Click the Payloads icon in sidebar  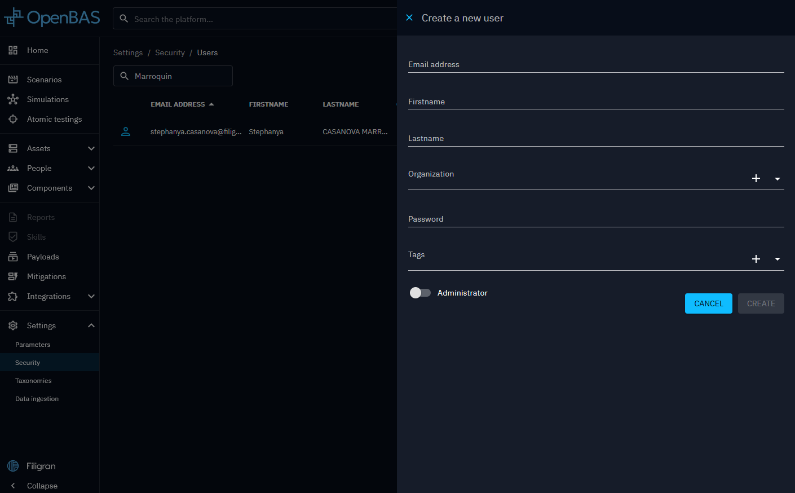pyautogui.click(x=13, y=257)
